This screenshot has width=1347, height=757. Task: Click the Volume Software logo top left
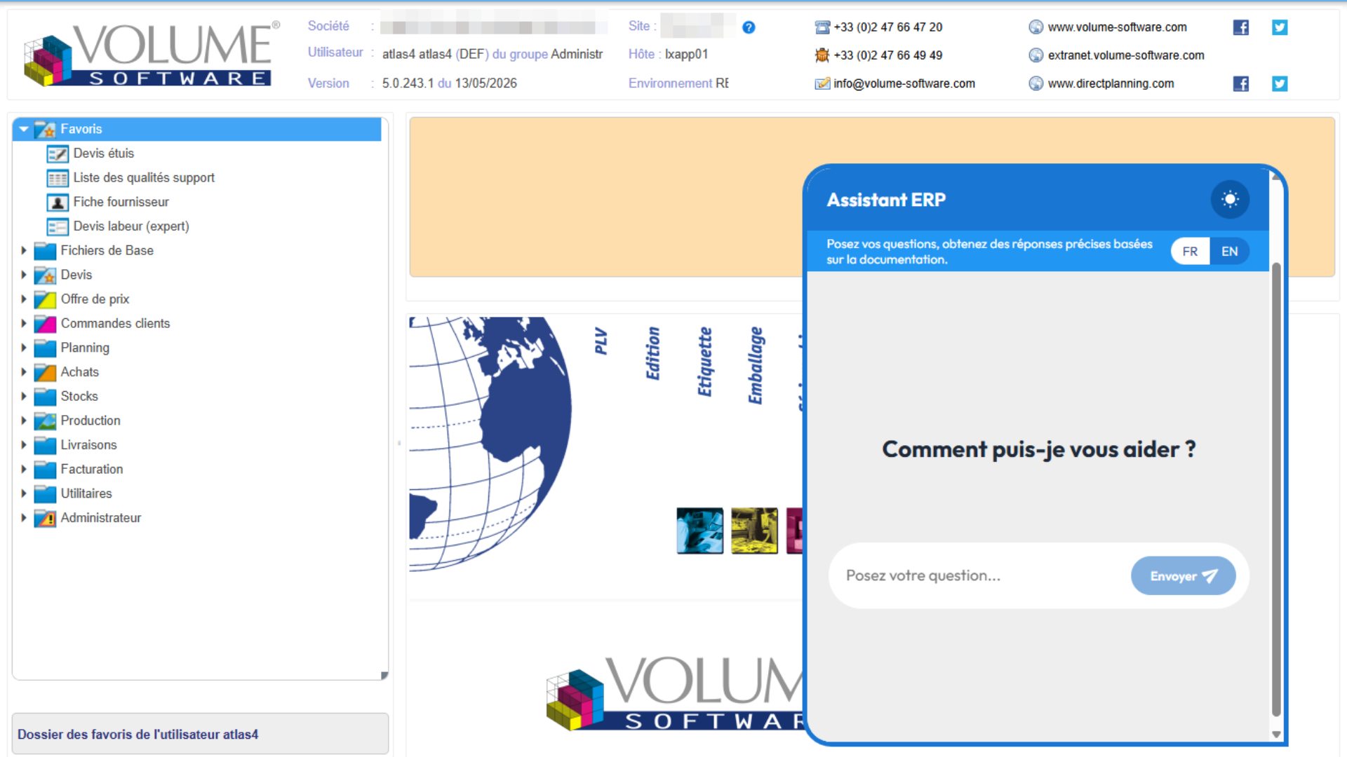152,54
